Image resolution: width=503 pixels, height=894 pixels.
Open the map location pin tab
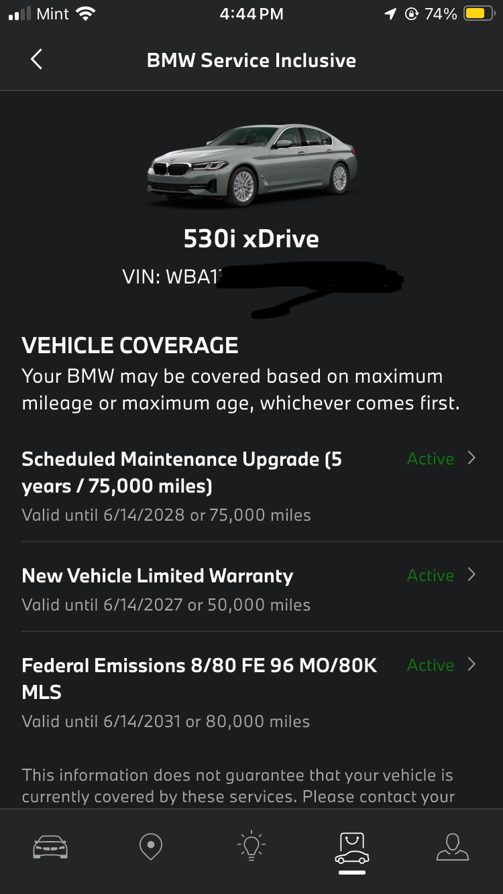tap(150, 847)
